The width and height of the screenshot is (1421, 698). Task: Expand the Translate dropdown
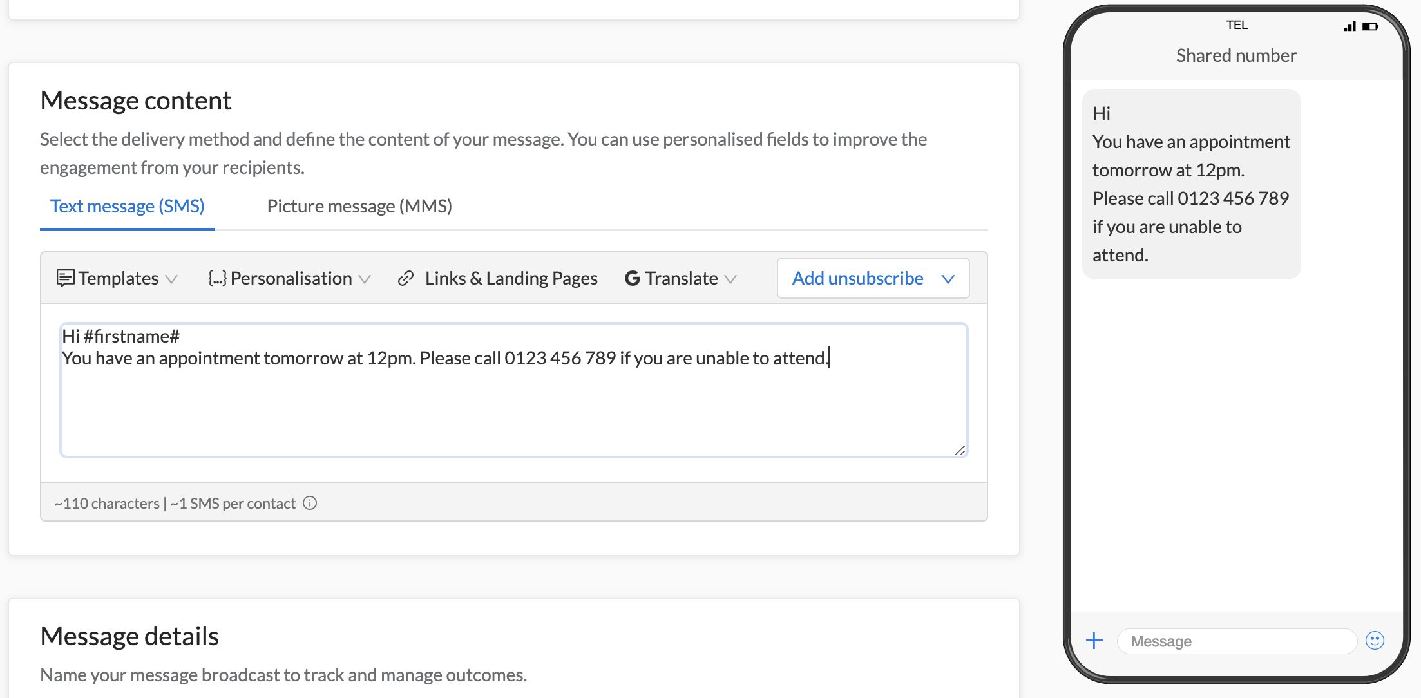(732, 279)
